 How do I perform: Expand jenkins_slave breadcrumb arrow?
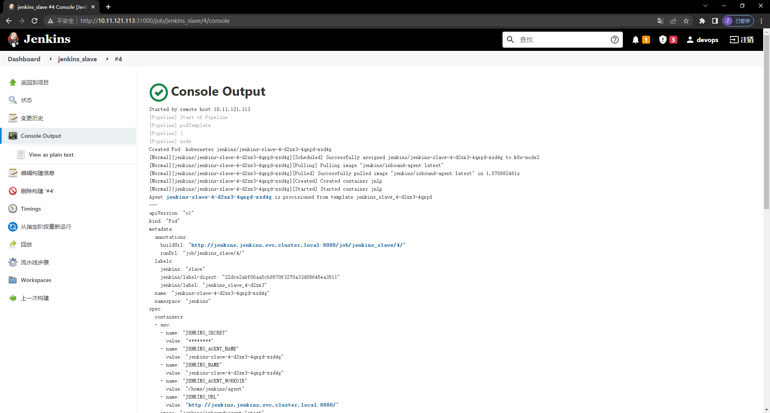[107, 59]
